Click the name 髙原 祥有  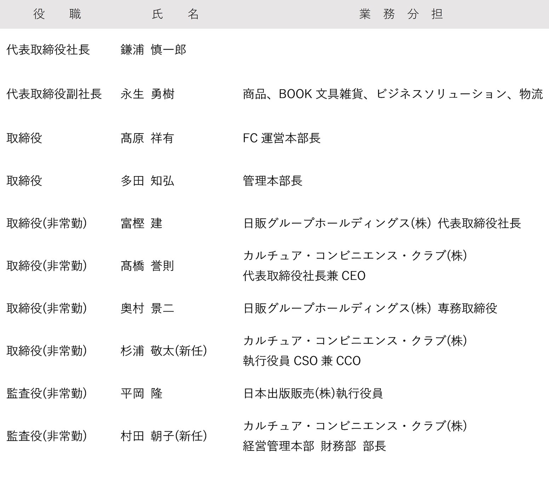(x=147, y=138)
